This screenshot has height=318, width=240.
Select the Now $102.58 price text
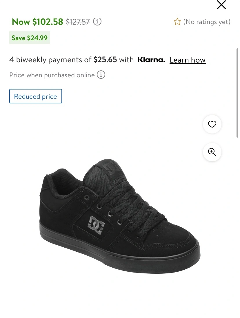(37, 22)
